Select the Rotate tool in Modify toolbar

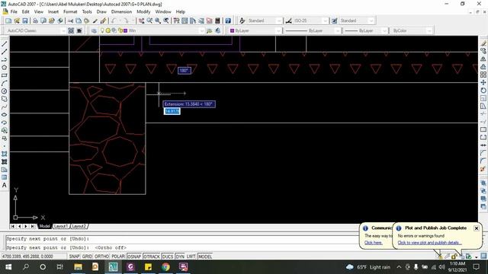[483, 91]
